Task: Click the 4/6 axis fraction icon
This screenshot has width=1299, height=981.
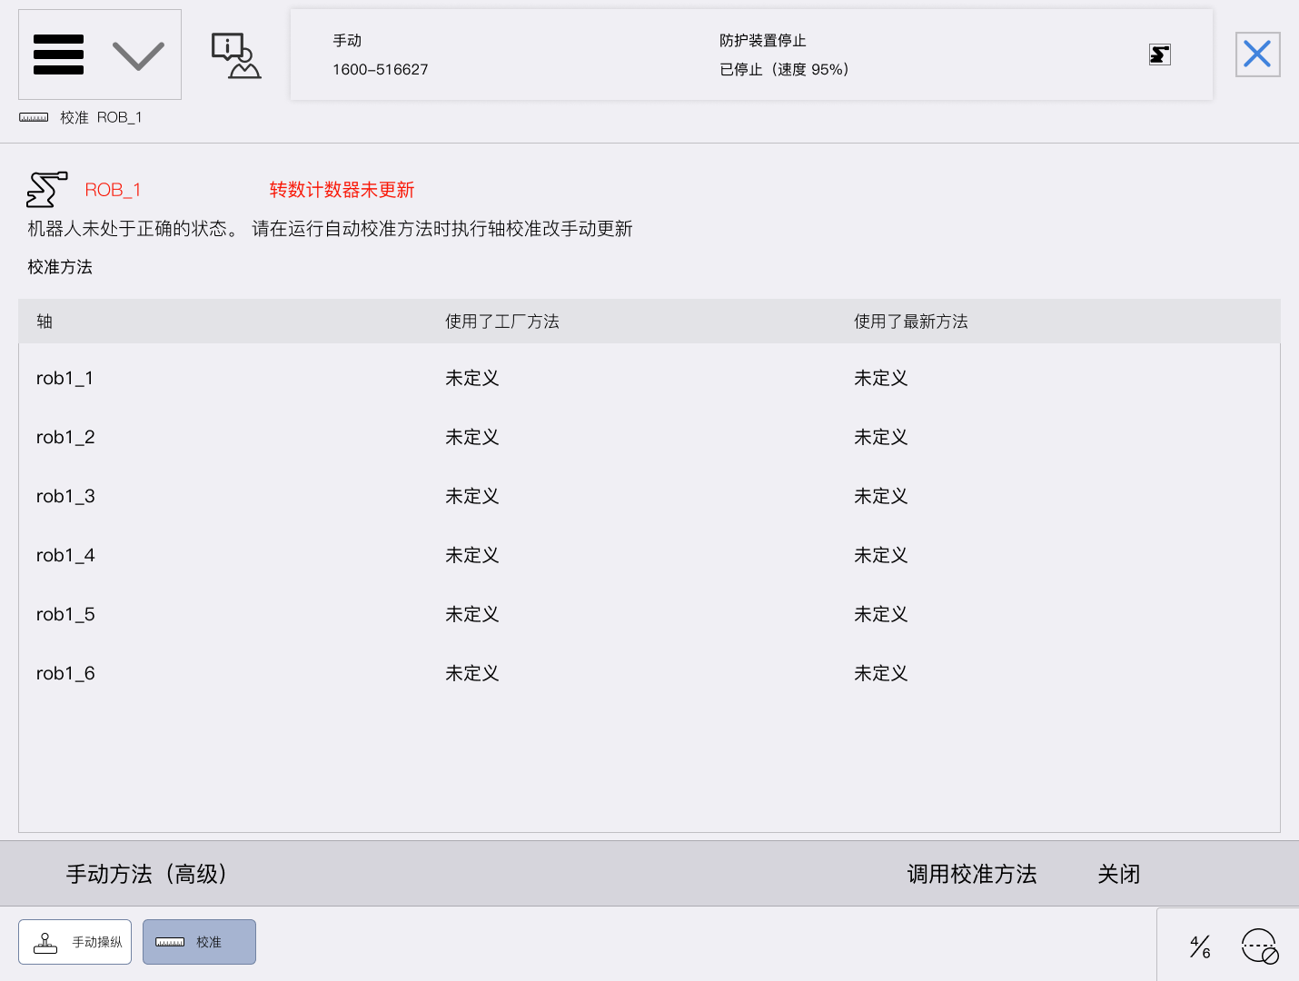Action: coord(1200,946)
